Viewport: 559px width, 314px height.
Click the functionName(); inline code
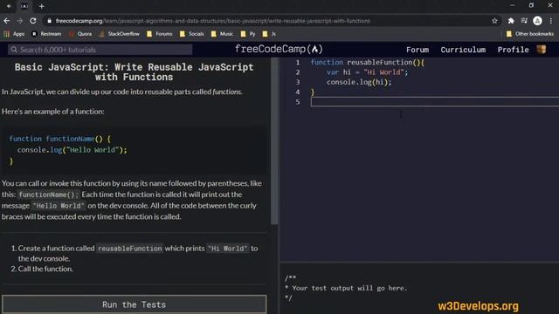[x=49, y=195]
